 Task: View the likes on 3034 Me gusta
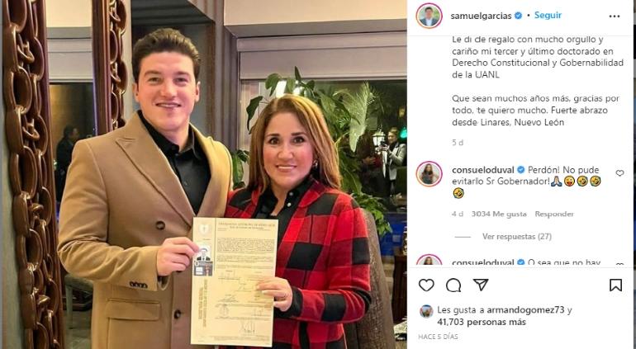tap(499, 214)
